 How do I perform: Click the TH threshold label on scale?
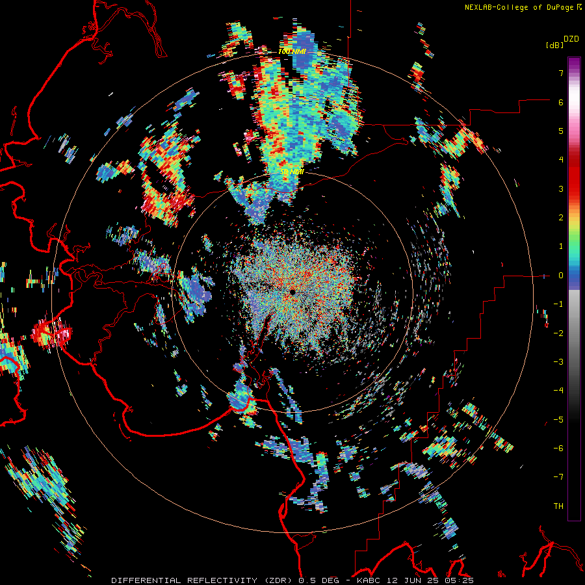[x=558, y=506]
